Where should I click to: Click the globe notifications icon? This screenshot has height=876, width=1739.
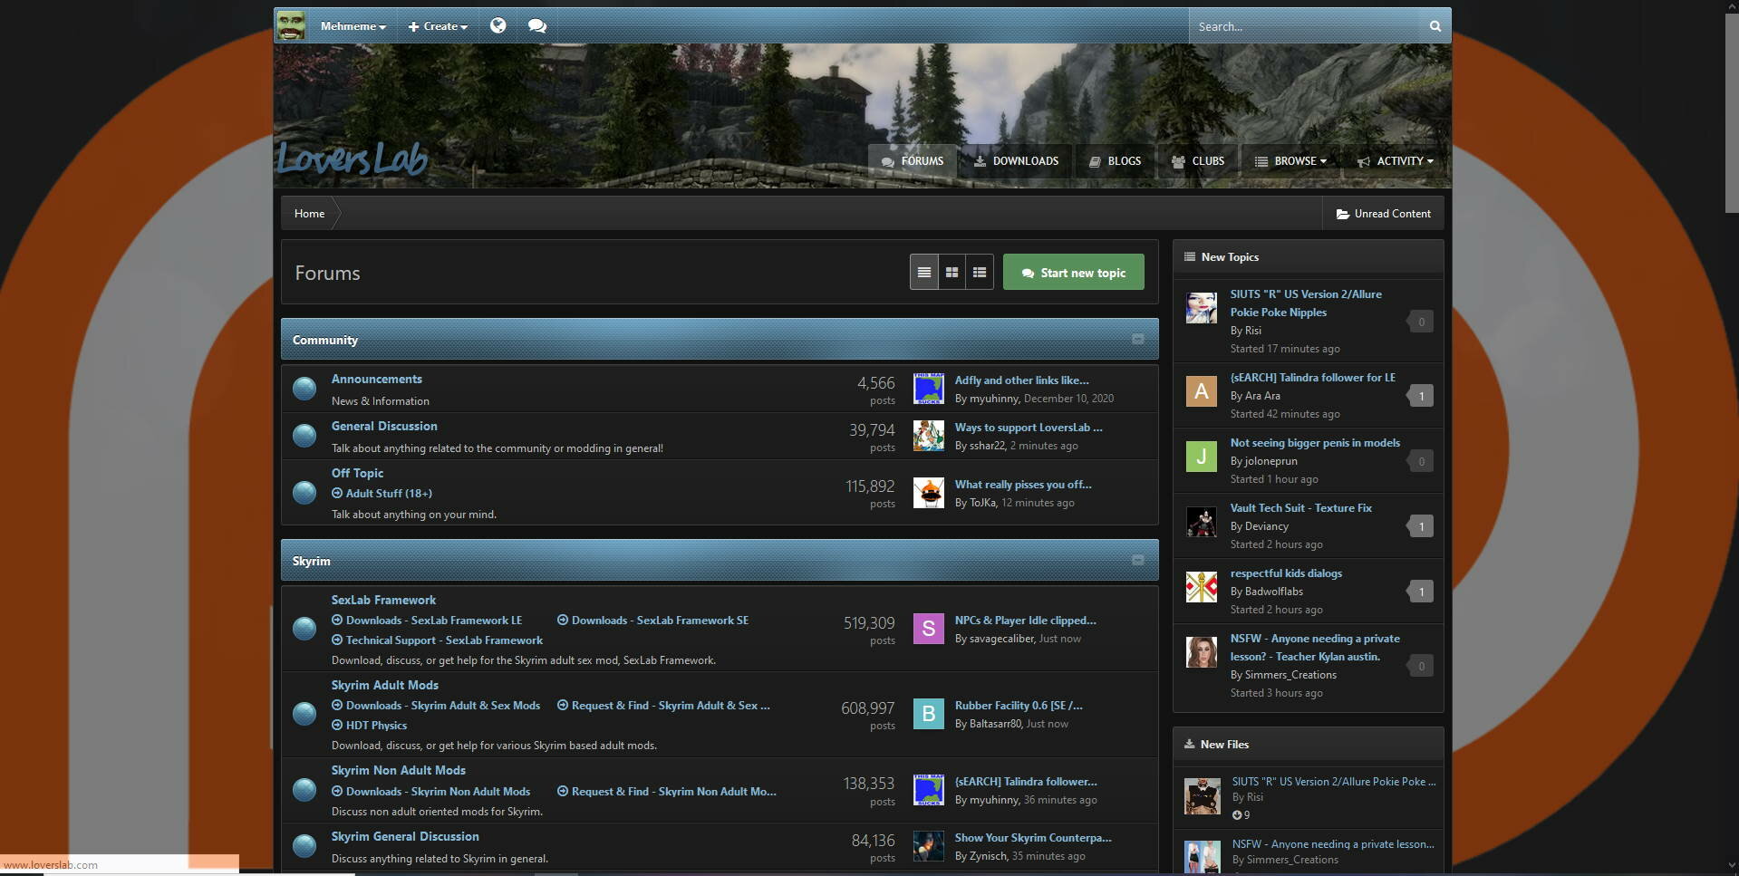pyautogui.click(x=498, y=25)
